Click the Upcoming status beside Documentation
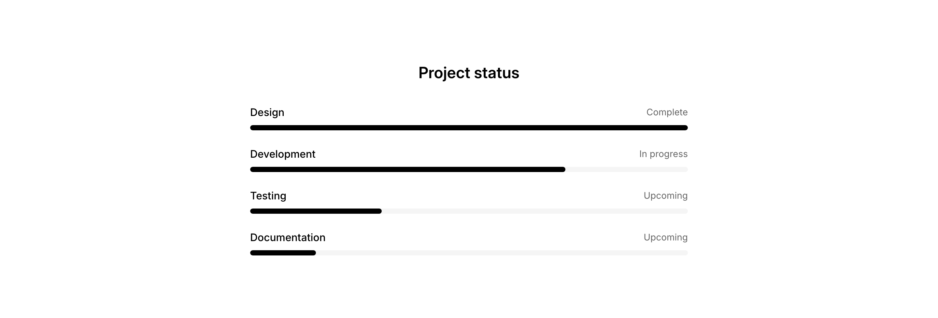 tap(665, 238)
